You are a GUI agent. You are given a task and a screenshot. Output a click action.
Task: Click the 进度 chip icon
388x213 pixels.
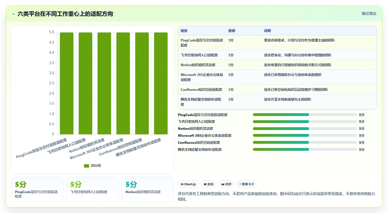[223, 184]
